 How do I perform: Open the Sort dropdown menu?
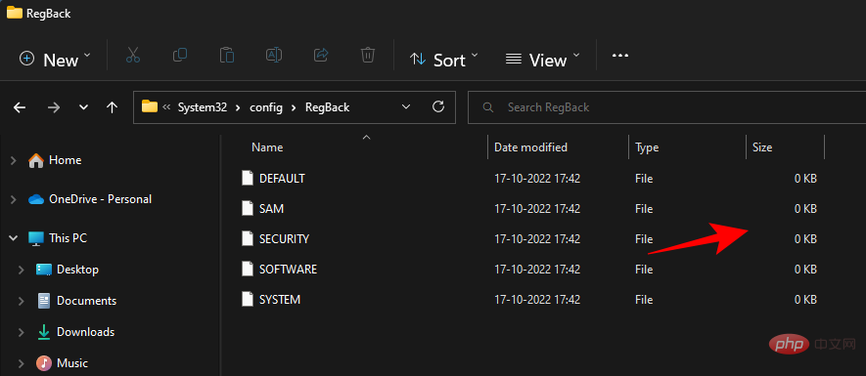point(444,59)
